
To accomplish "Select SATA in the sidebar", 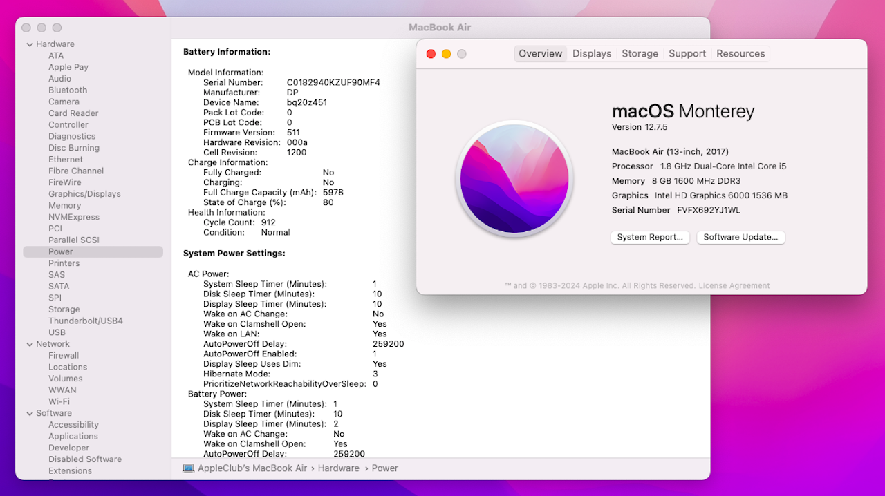I will coord(58,286).
